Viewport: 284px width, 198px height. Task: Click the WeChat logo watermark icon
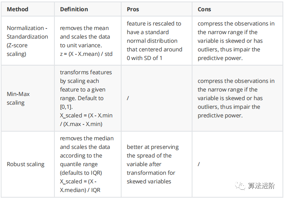(x=240, y=186)
